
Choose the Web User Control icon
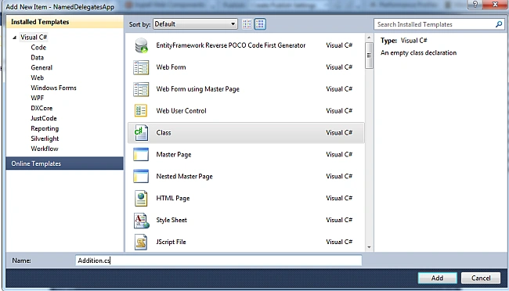coord(141,111)
